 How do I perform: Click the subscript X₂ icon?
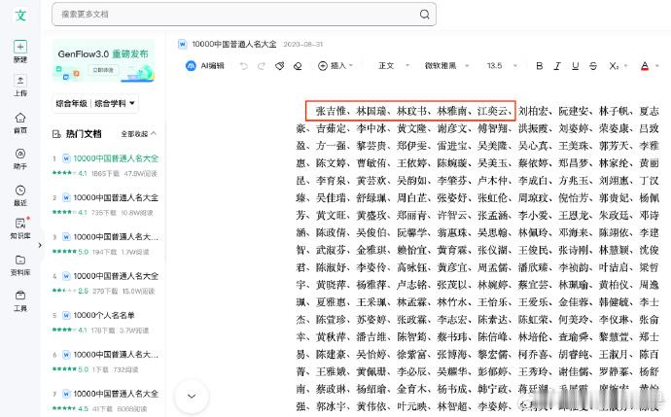[614, 66]
